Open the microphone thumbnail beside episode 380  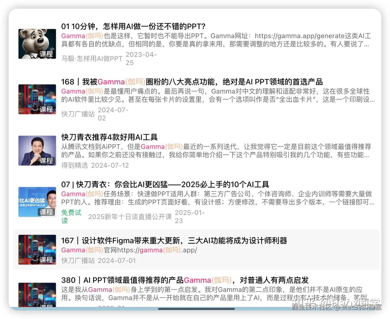pyautogui.click(x=37, y=295)
